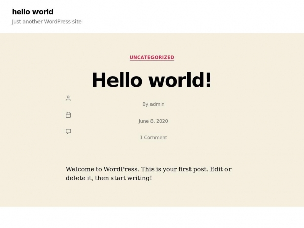304x228 pixels.
Task: Click the speech bubble comments icon
Action: [68, 131]
